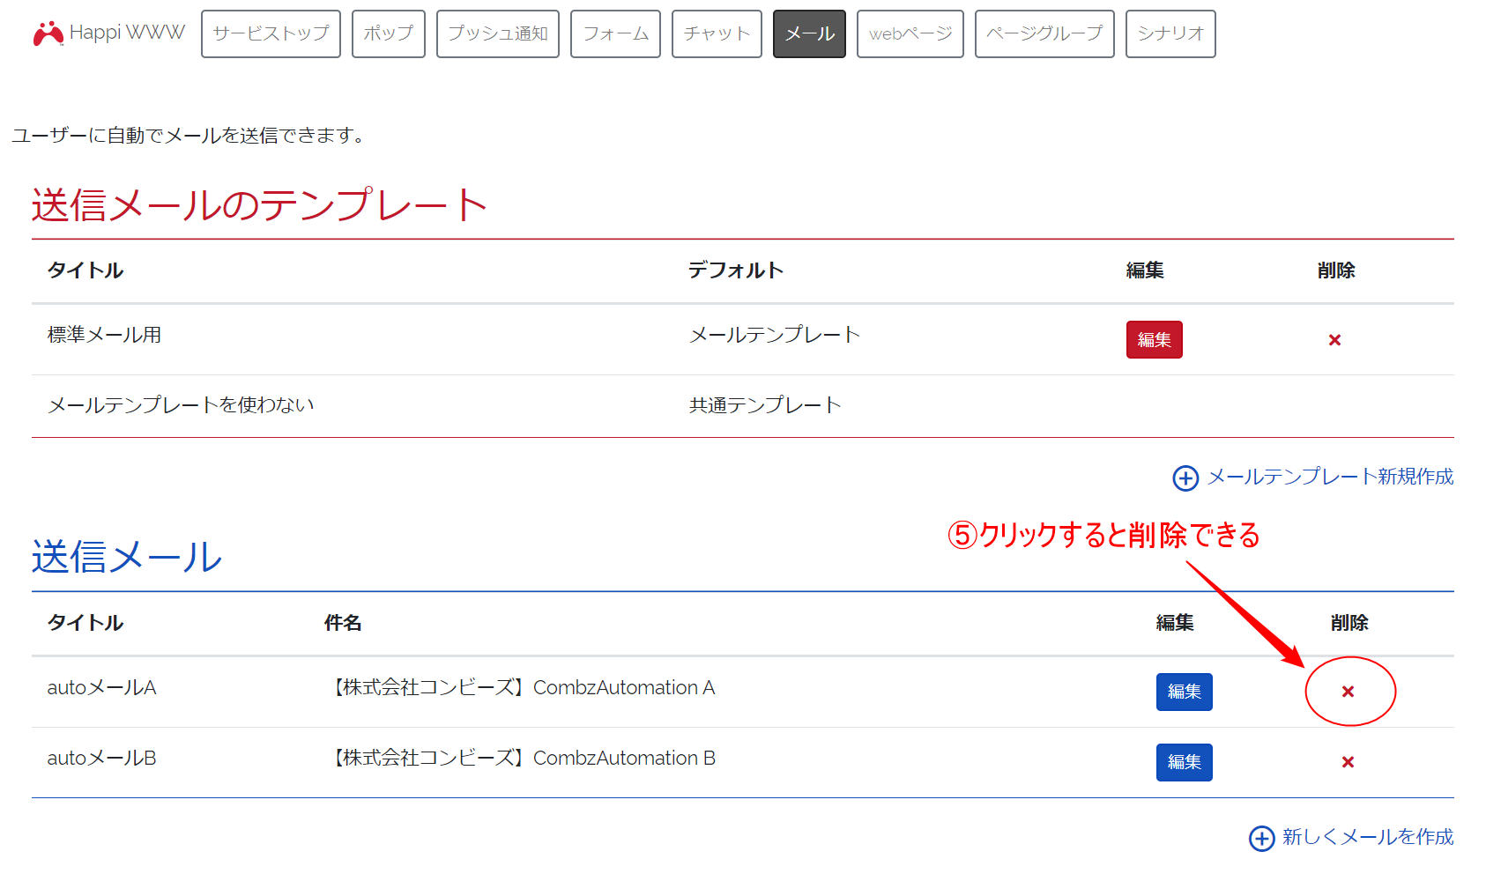Click the blue 送信メール heading

pyautogui.click(x=127, y=558)
